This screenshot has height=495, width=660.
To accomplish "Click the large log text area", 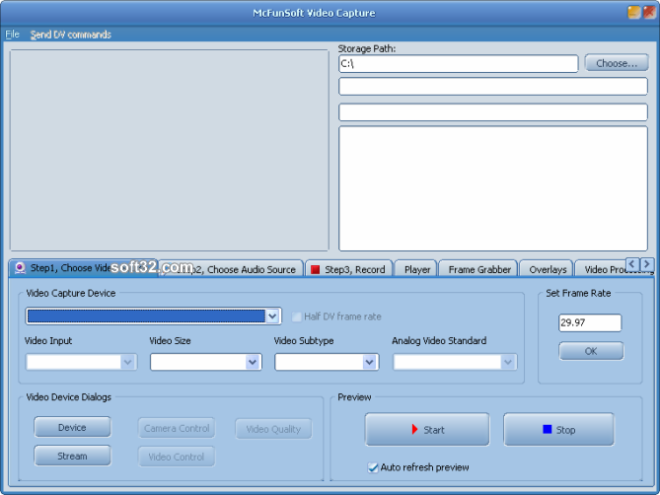I will tap(493, 188).
